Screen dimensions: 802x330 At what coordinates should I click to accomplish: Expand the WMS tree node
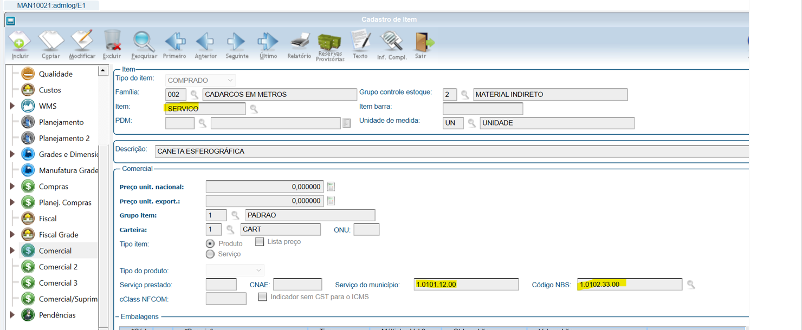point(12,106)
